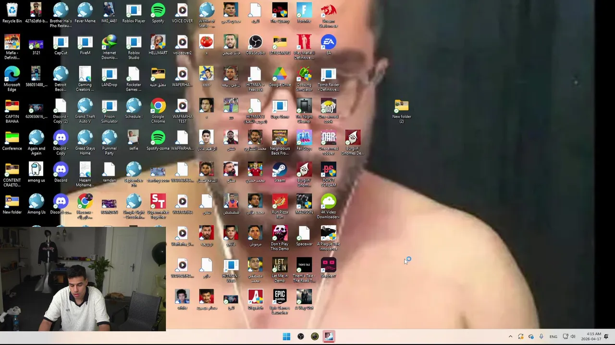This screenshot has width=615, height=345.
Task: Open Don't Play This Demo icon
Action: pyautogui.click(x=280, y=238)
